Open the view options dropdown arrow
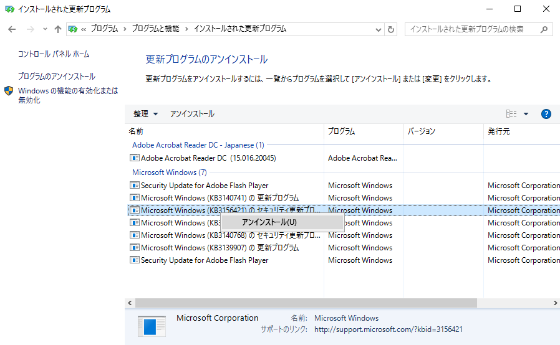The width and height of the screenshot is (560, 345). coord(526,114)
